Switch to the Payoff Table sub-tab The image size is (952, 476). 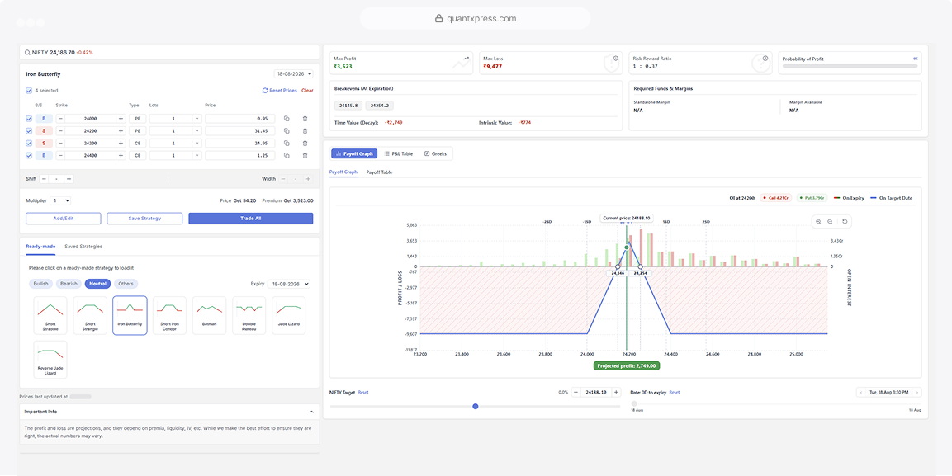[x=379, y=172]
